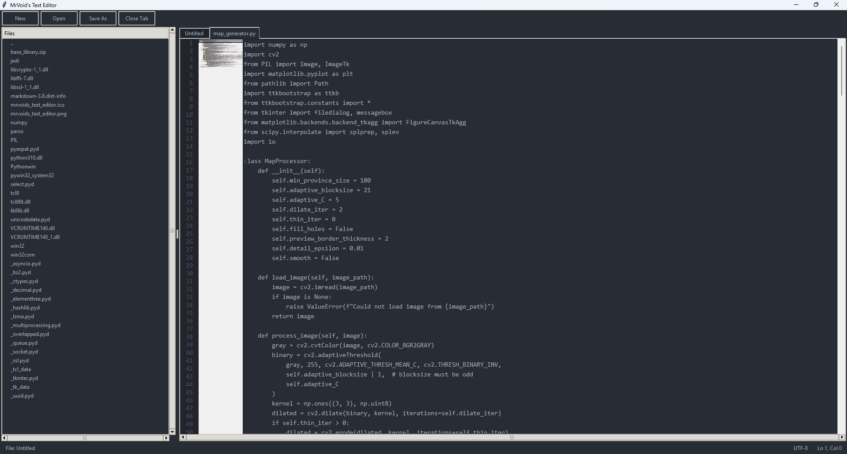Click the Save As button
The width and height of the screenshot is (847, 454).
tap(98, 19)
